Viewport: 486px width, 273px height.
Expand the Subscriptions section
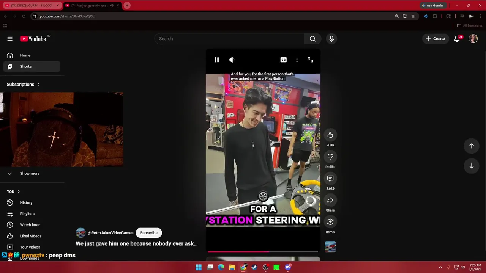23,85
